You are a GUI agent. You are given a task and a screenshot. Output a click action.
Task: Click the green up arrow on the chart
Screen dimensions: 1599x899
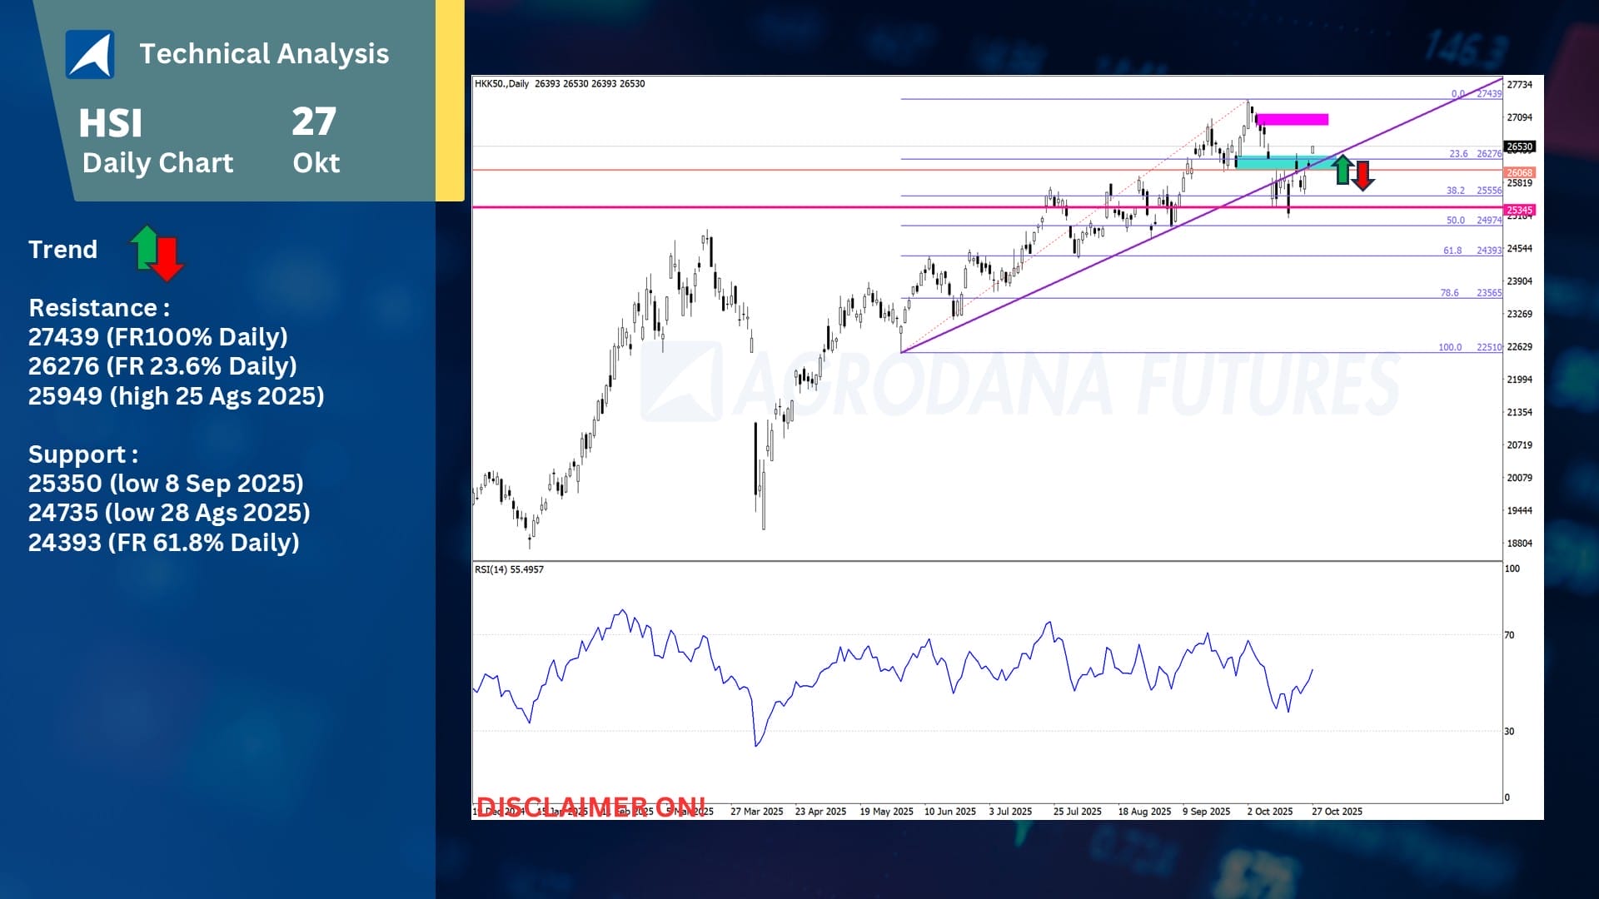1342,169
